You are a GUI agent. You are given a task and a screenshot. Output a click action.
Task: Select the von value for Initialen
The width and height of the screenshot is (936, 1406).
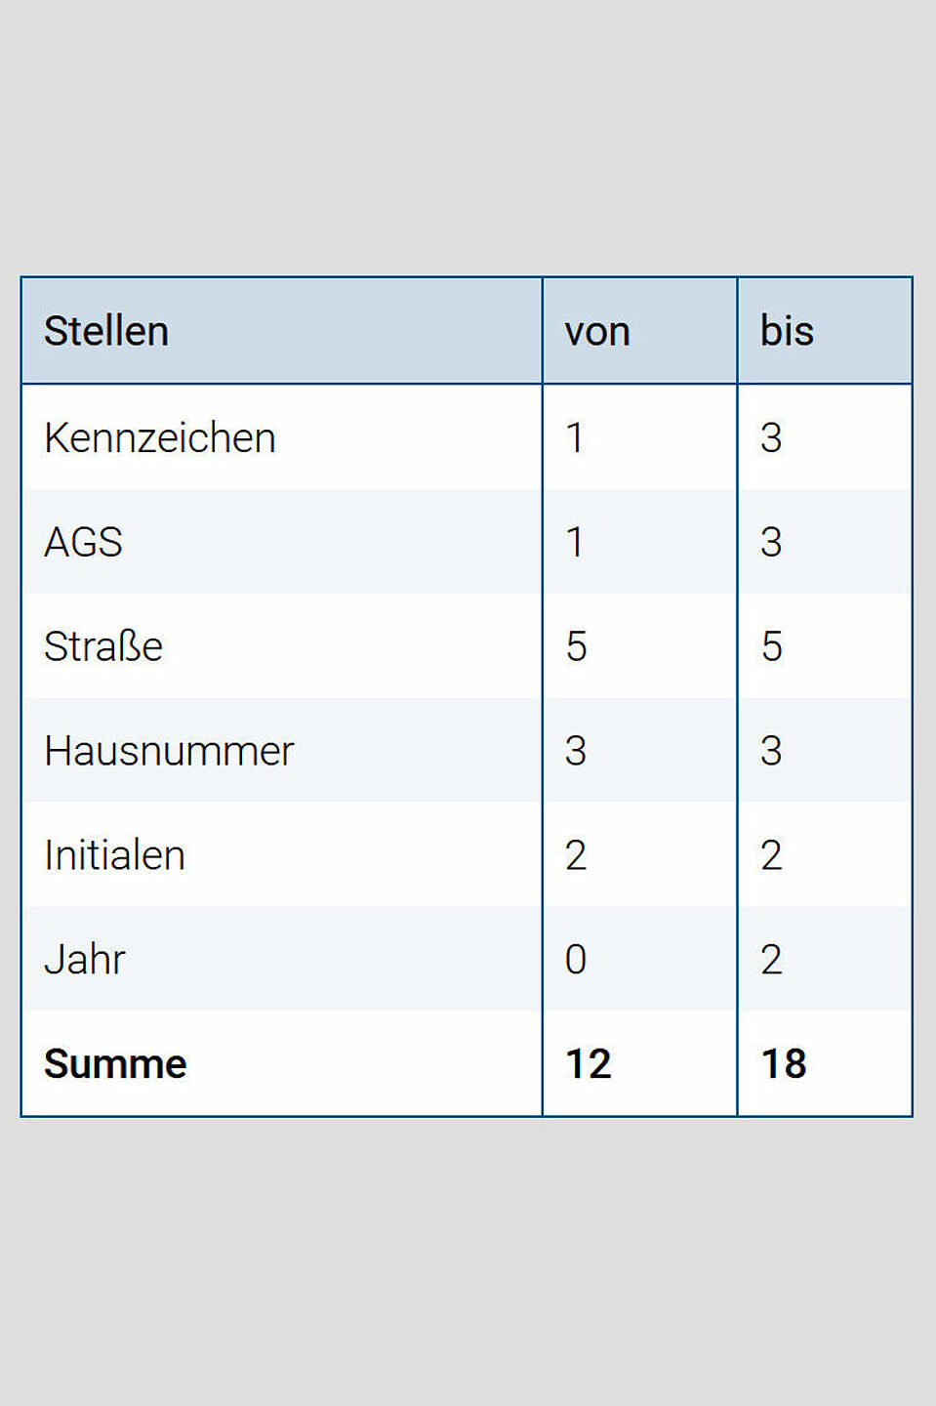[576, 855]
